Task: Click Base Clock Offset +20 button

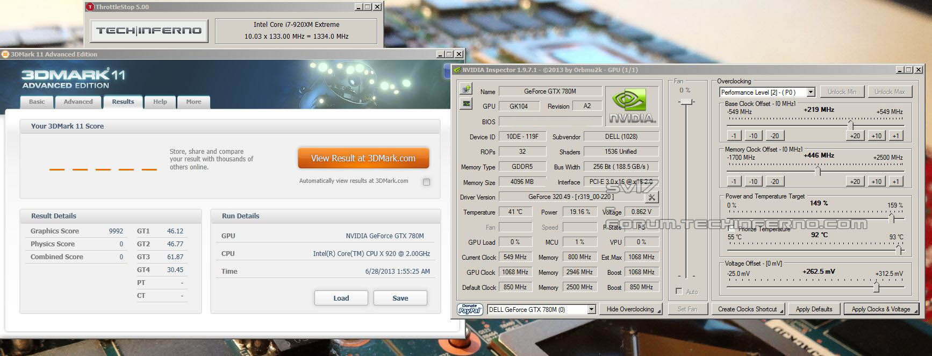Action: tap(855, 136)
